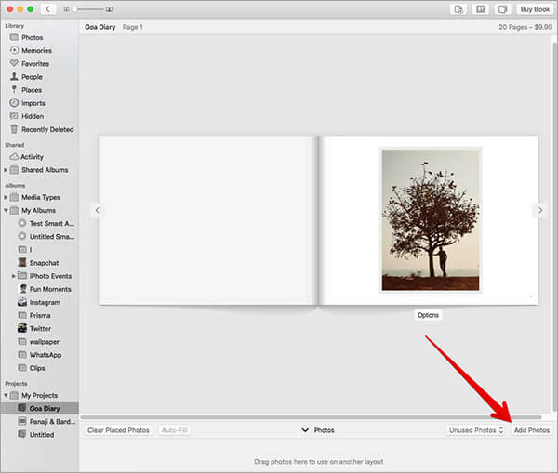The width and height of the screenshot is (558, 473).
Task: Open the add page toolbar button
Action: [458, 9]
